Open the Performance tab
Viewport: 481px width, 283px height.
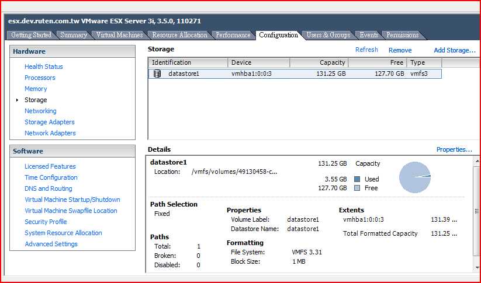(x=233, y=35)
